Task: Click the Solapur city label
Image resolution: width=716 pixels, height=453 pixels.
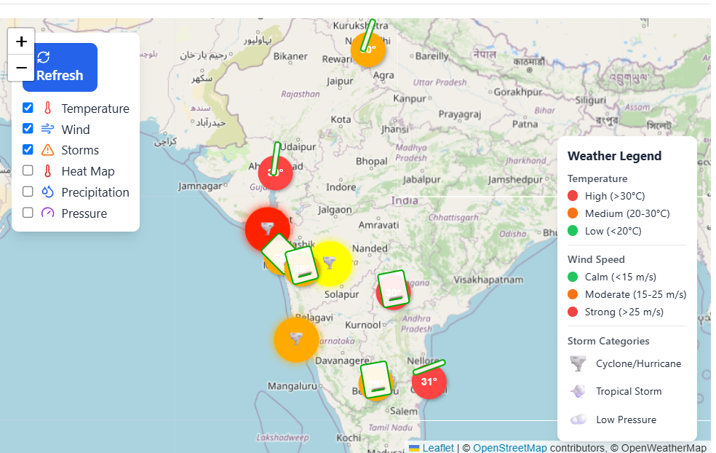Action: tap(341, 294)
